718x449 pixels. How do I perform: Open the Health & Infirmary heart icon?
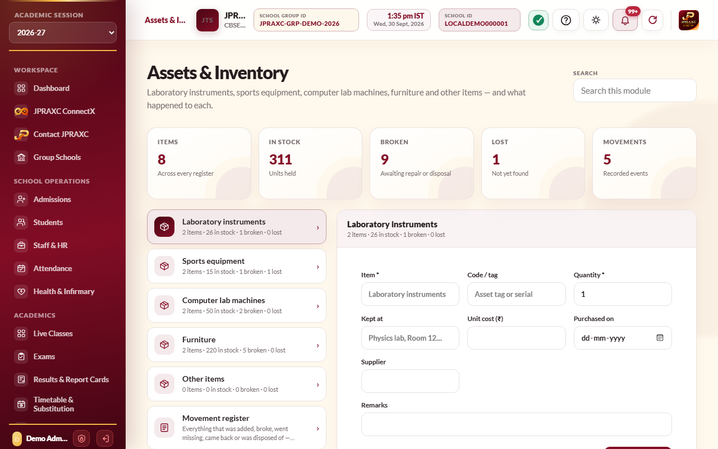point(21,291)
